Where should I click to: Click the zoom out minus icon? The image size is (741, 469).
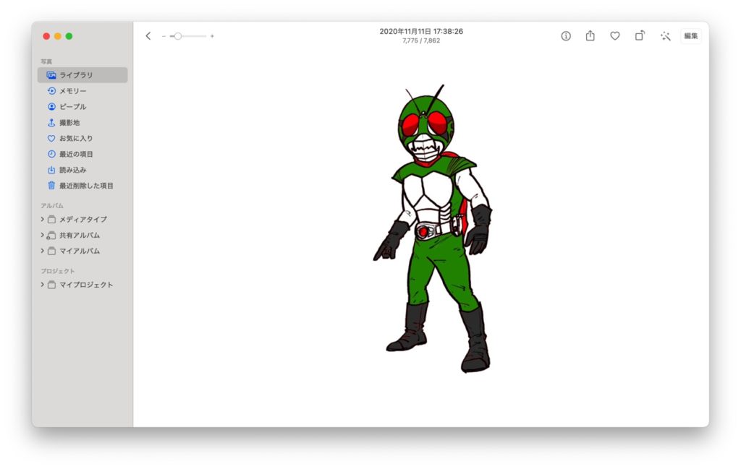point(164,36)
